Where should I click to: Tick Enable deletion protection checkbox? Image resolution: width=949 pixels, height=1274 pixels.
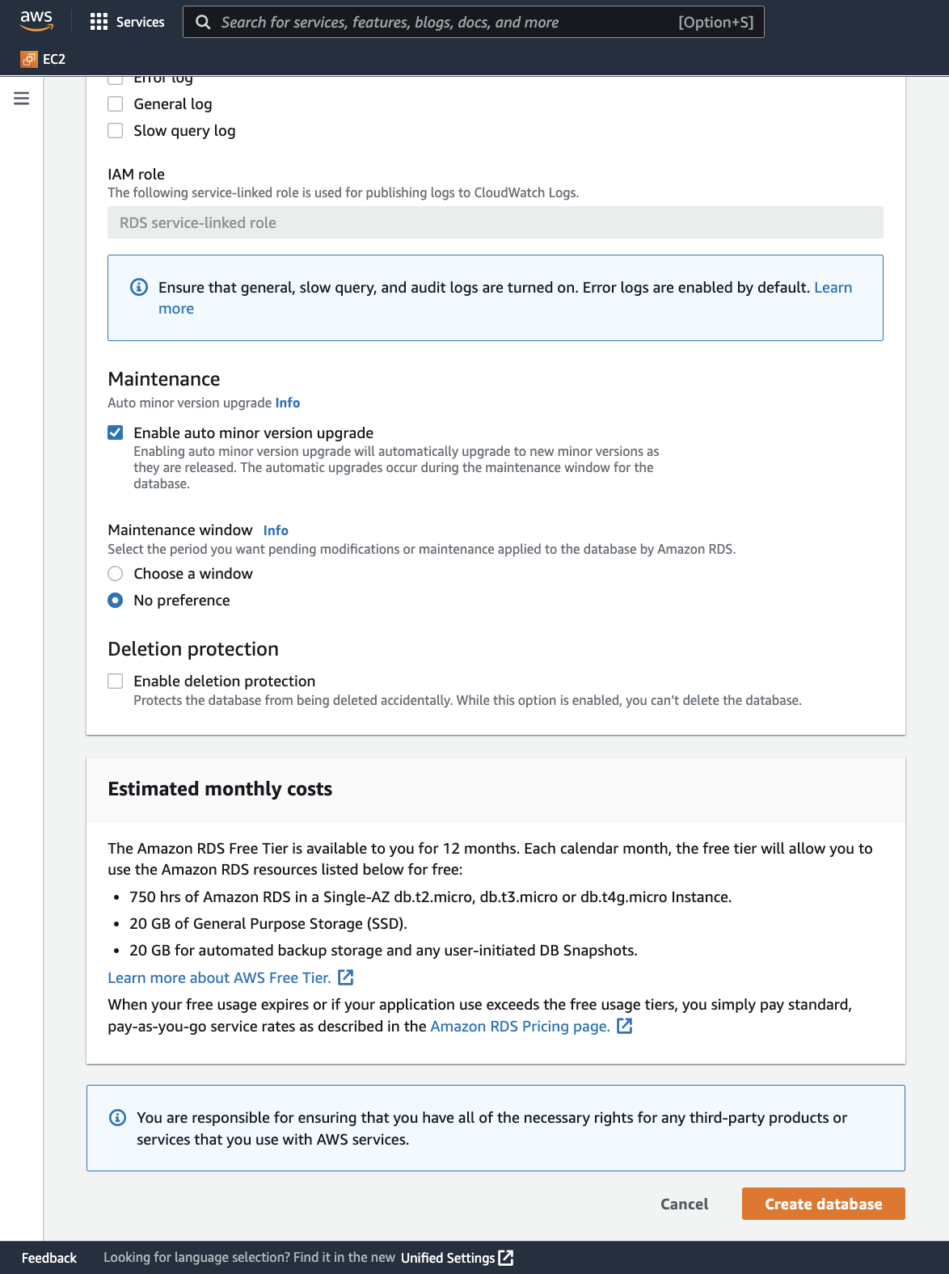point(116,681)
